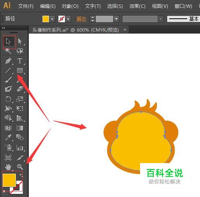Collapse the tools panel double arrows
200x197 pixels.
coord(4,28)
